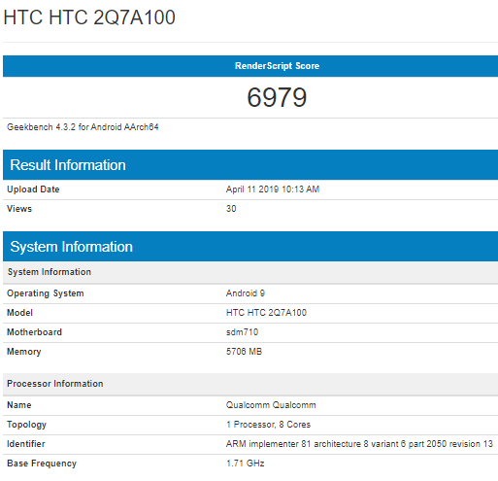Select the 'RenderScript Score' header
Viewport: 498px width, 481px height.
(277, 66)
